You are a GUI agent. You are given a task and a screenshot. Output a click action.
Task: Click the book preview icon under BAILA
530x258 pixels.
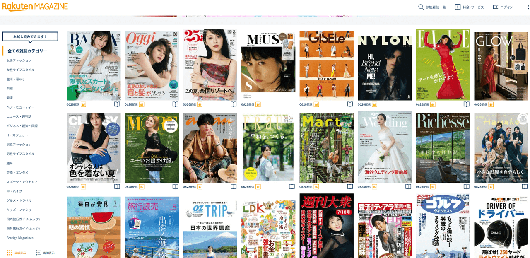coord(117,104)
